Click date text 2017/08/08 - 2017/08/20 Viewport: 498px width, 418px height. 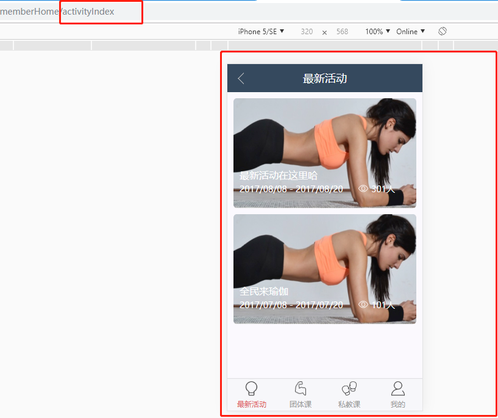point(291,189)
